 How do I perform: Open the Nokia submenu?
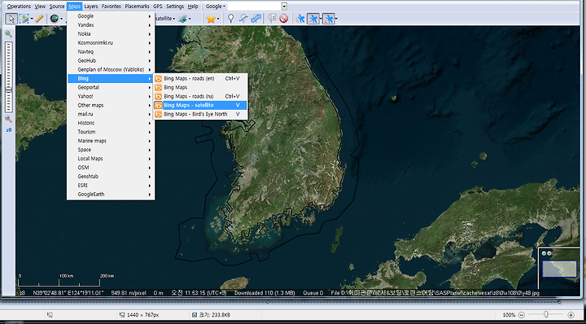[111, 34]
